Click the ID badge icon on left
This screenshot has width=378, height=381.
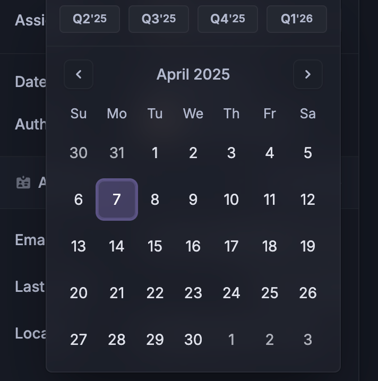tap(23, 182)
